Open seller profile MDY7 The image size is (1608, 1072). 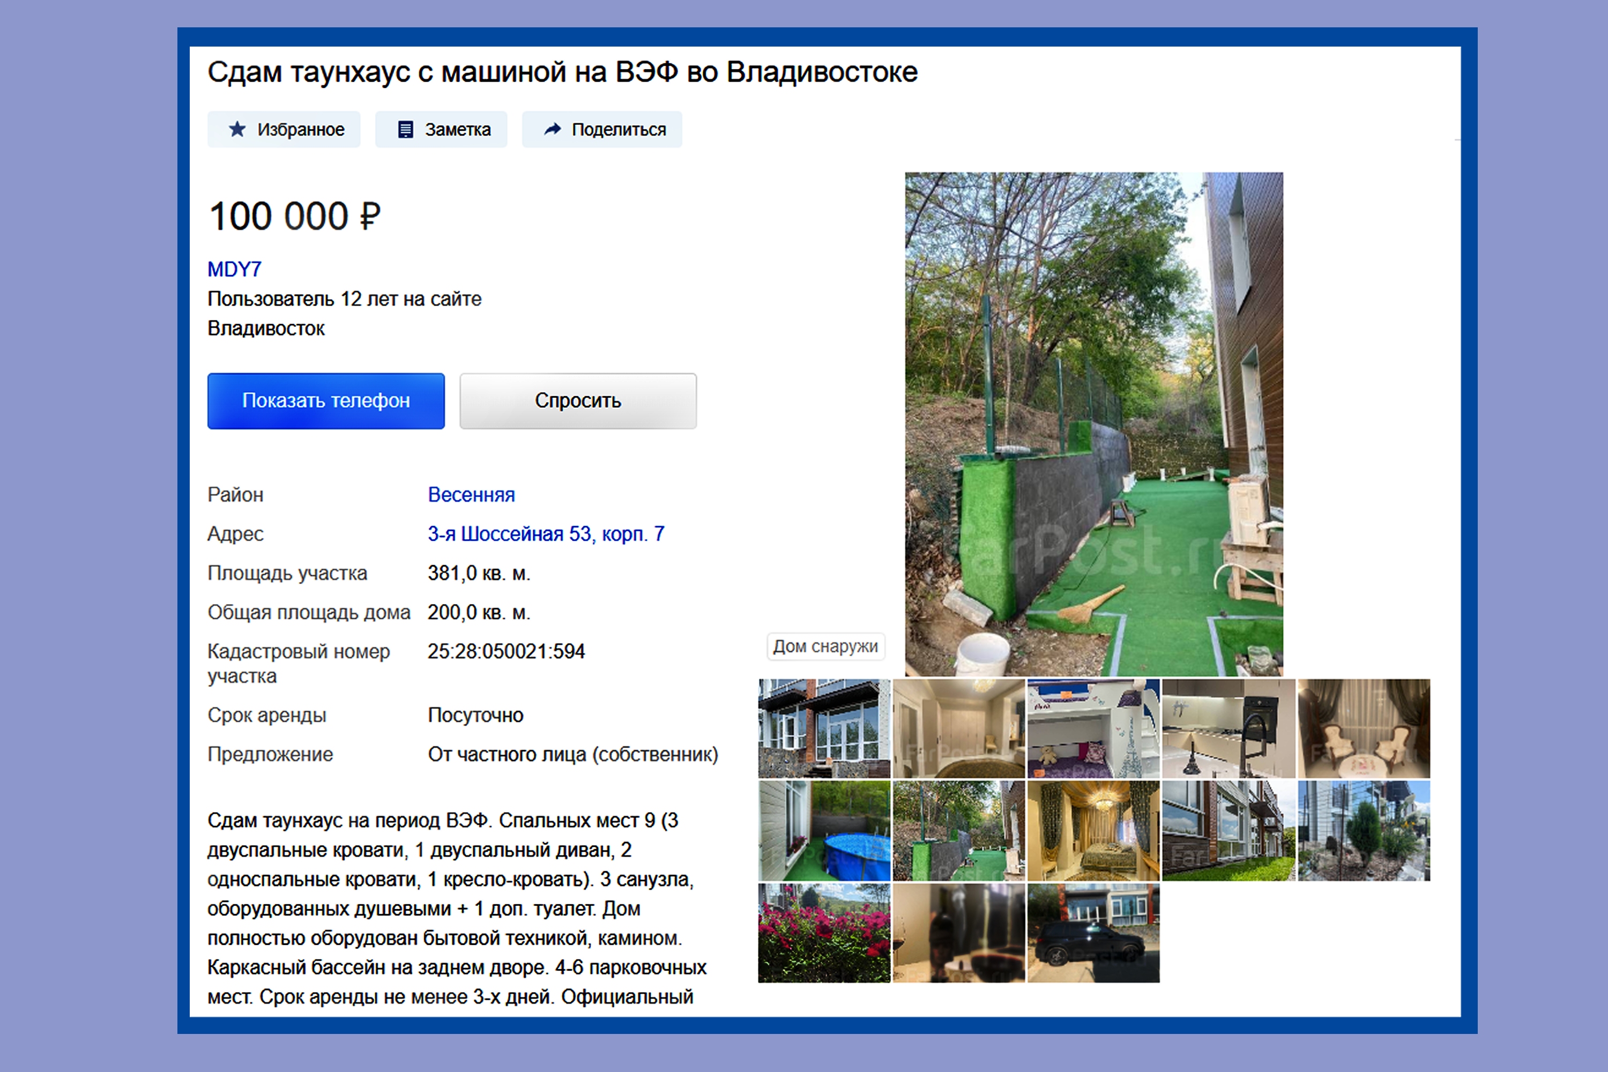[235, 270]
